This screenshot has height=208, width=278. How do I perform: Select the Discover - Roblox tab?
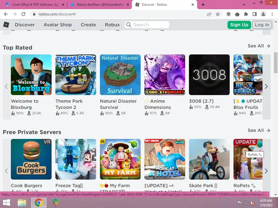coord(164,5)
